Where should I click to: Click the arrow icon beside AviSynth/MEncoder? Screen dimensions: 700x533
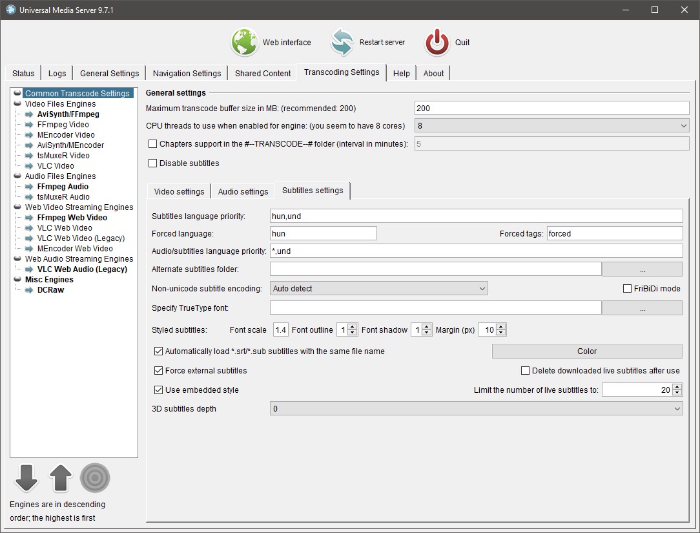click(29, 145)
